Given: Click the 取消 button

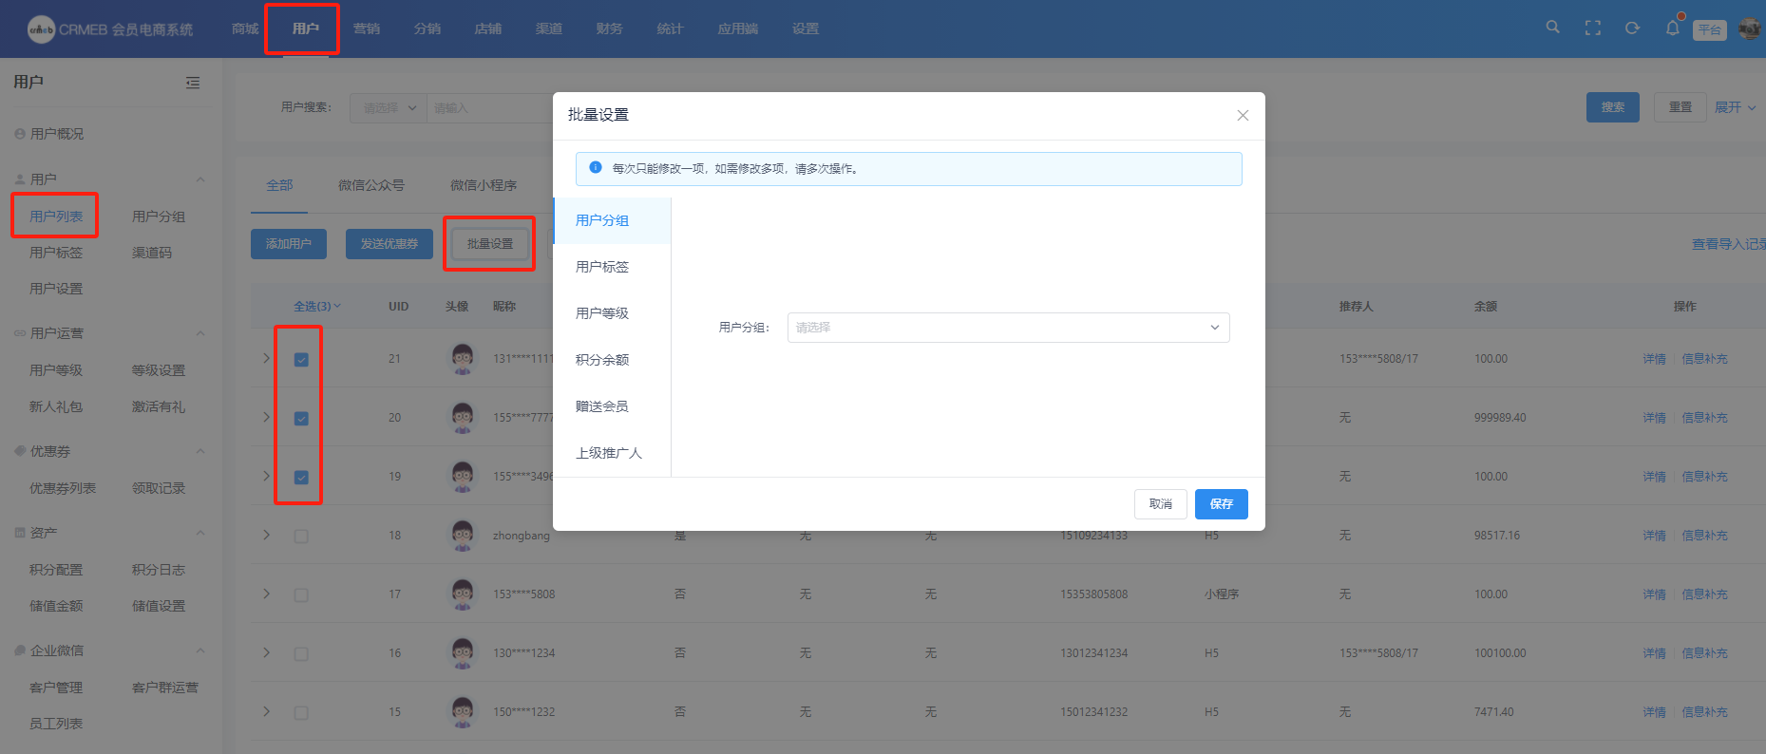Looking at the screenshot, I should [x=1160, y=504].
